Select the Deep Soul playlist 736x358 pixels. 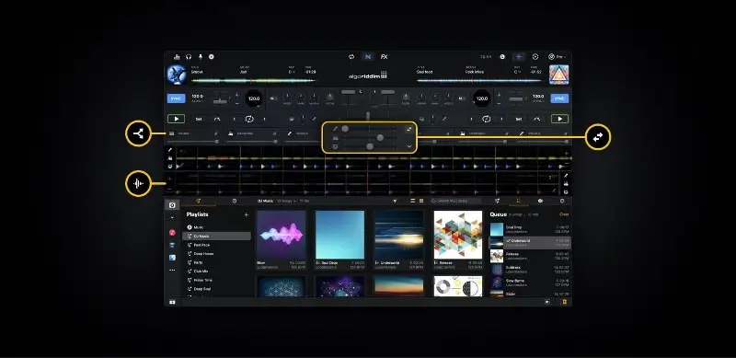(x=216, y=289)
